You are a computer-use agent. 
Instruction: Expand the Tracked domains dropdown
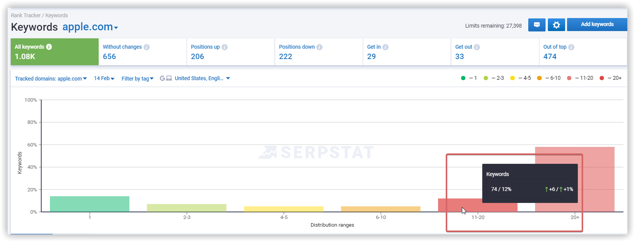[51, 79]
